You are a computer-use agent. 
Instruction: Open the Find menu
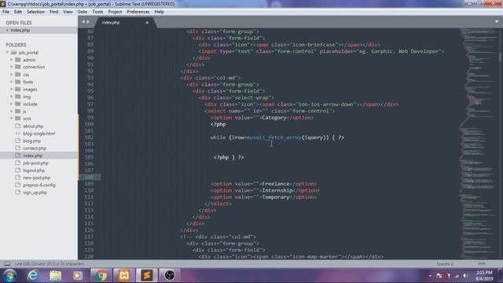point(53,12)
